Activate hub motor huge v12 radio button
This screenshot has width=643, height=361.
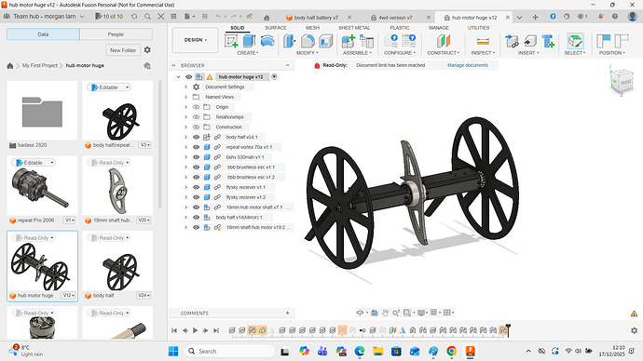pyautogui.click(x=274, y=76)
